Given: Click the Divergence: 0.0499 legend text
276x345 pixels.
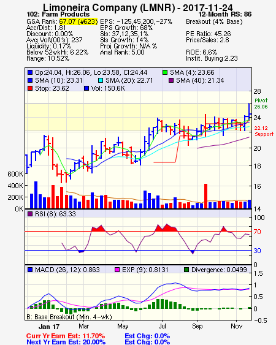Looking at the screenshot, I should point(219,270).
